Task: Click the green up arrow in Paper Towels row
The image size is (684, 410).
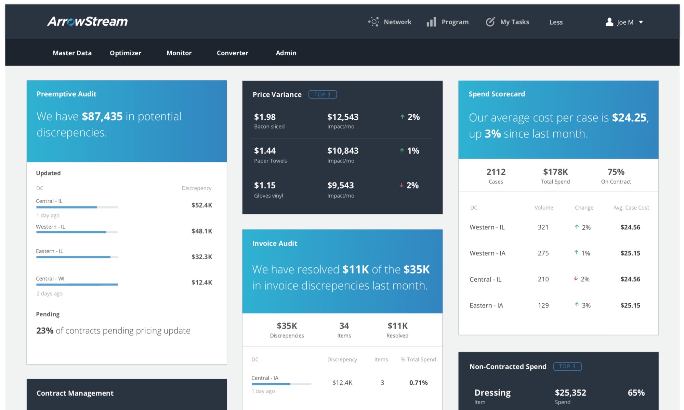Action: click(402, 150)
